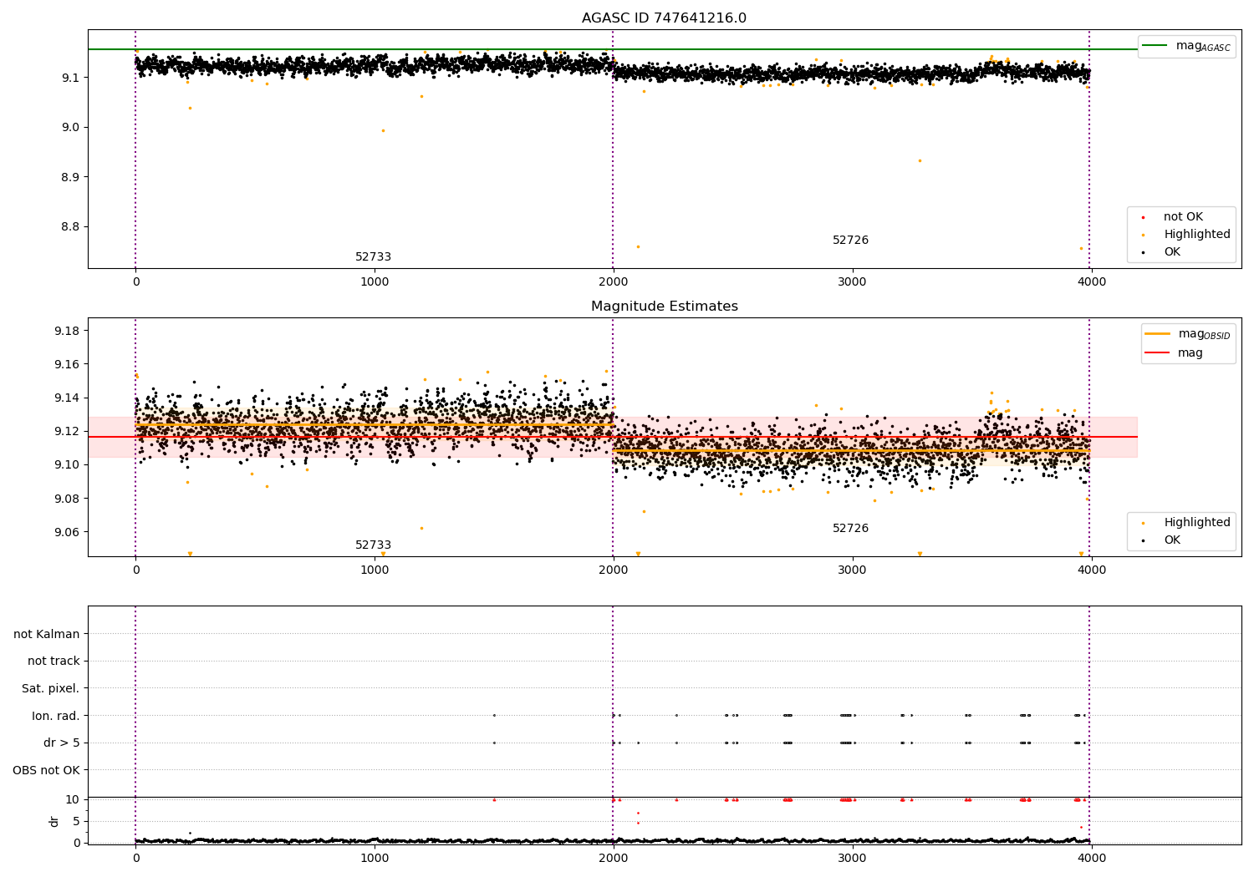Select the mag AGASC legend label in top plot
Screen dimensions: 1254x877
point(1203,46)
